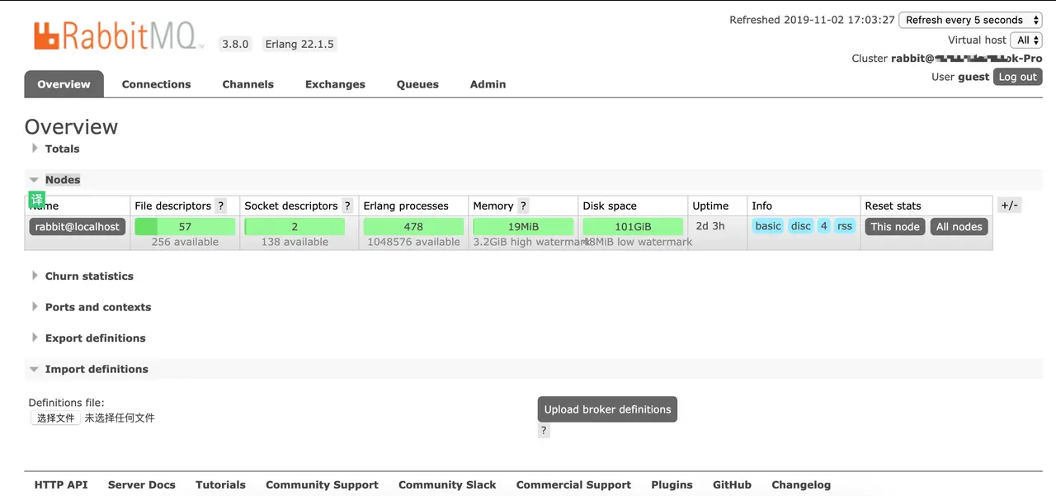Log out of guest user
Viewport: 1056px width, 496px height.
[1017, 77]
